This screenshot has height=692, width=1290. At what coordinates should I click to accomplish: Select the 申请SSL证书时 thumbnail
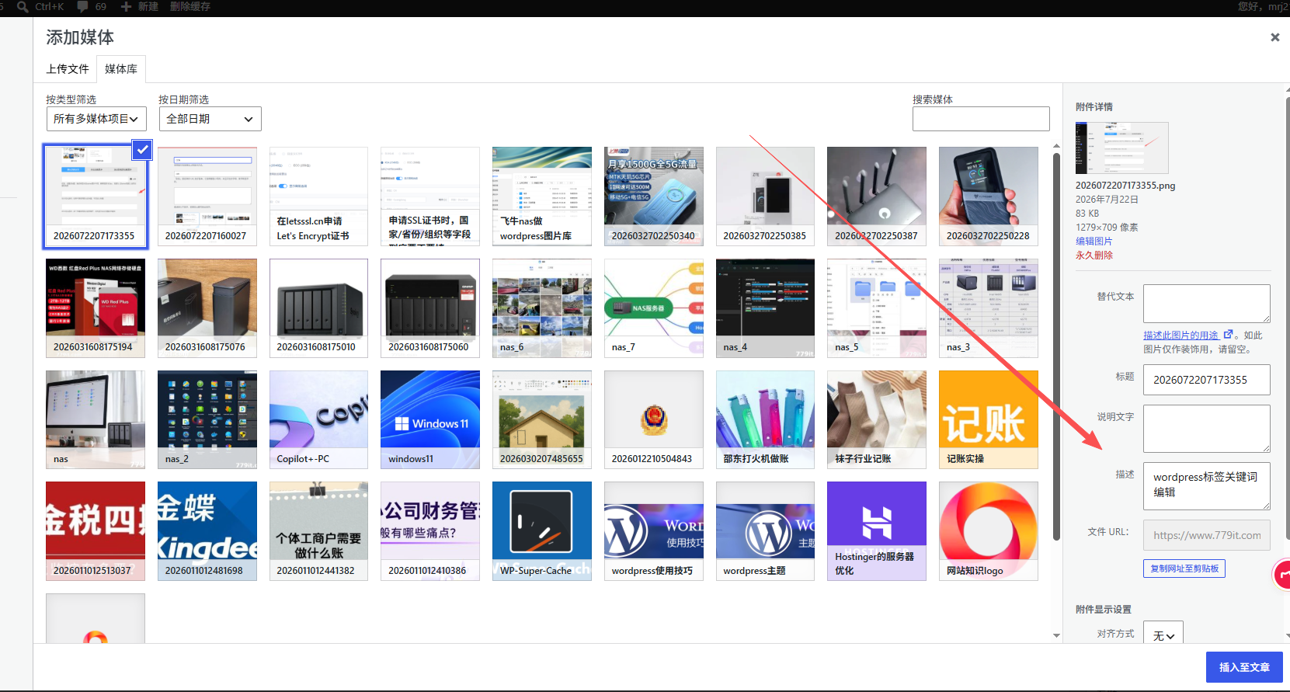coord(430,196)
